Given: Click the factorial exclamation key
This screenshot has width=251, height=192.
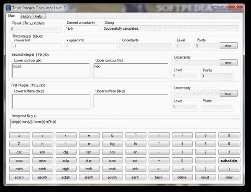Looking at the screenshot, I should pyautogui.click(x=66, y=143).
